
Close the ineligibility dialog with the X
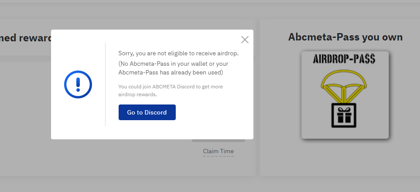(x=245, y=40)
